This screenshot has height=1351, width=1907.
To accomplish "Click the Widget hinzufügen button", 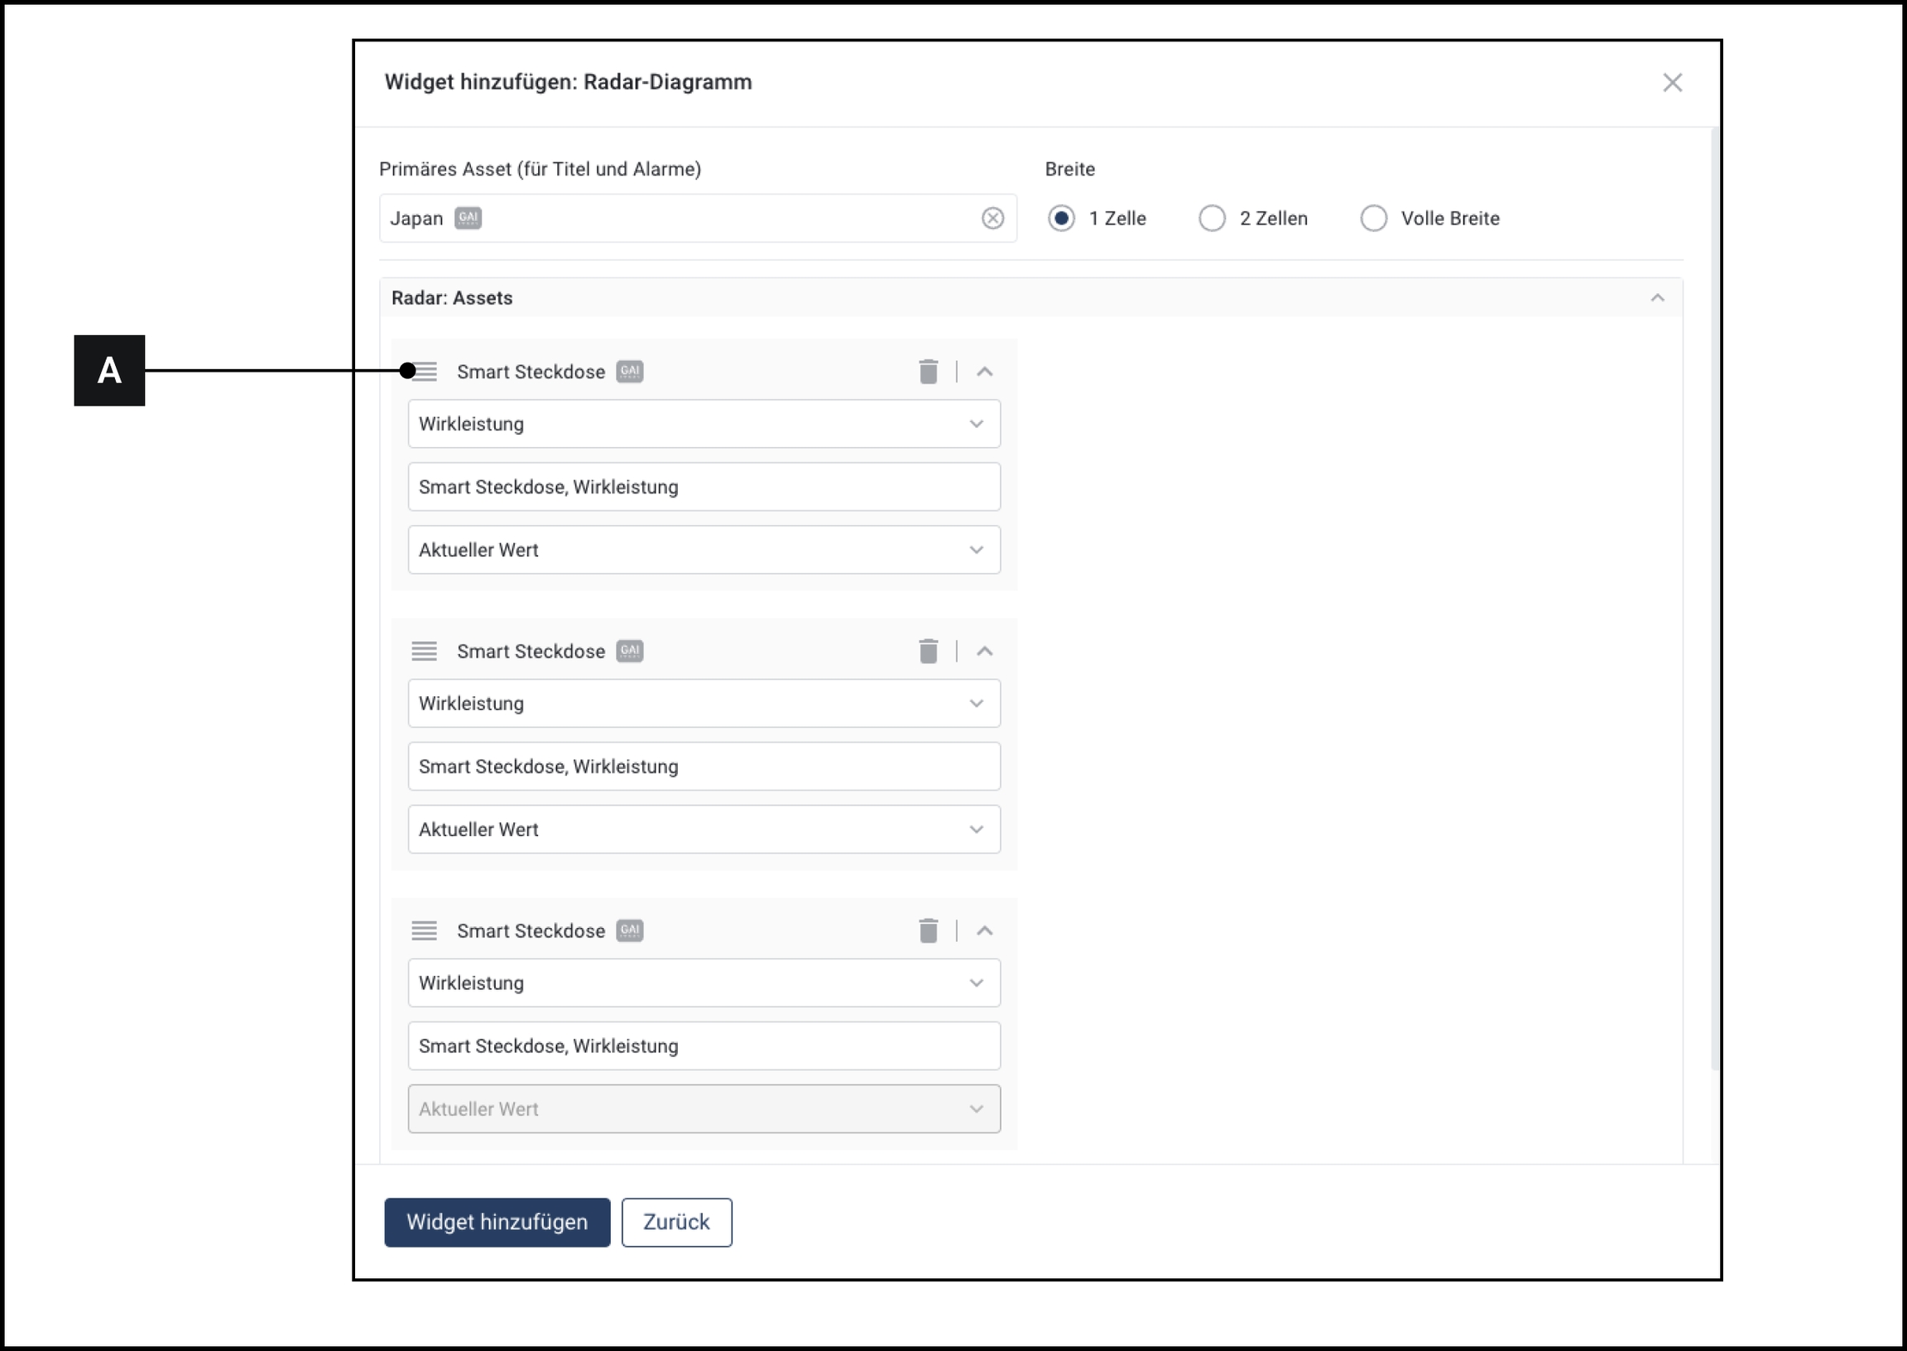I will pyautogui.click(x=497, y=1222).
